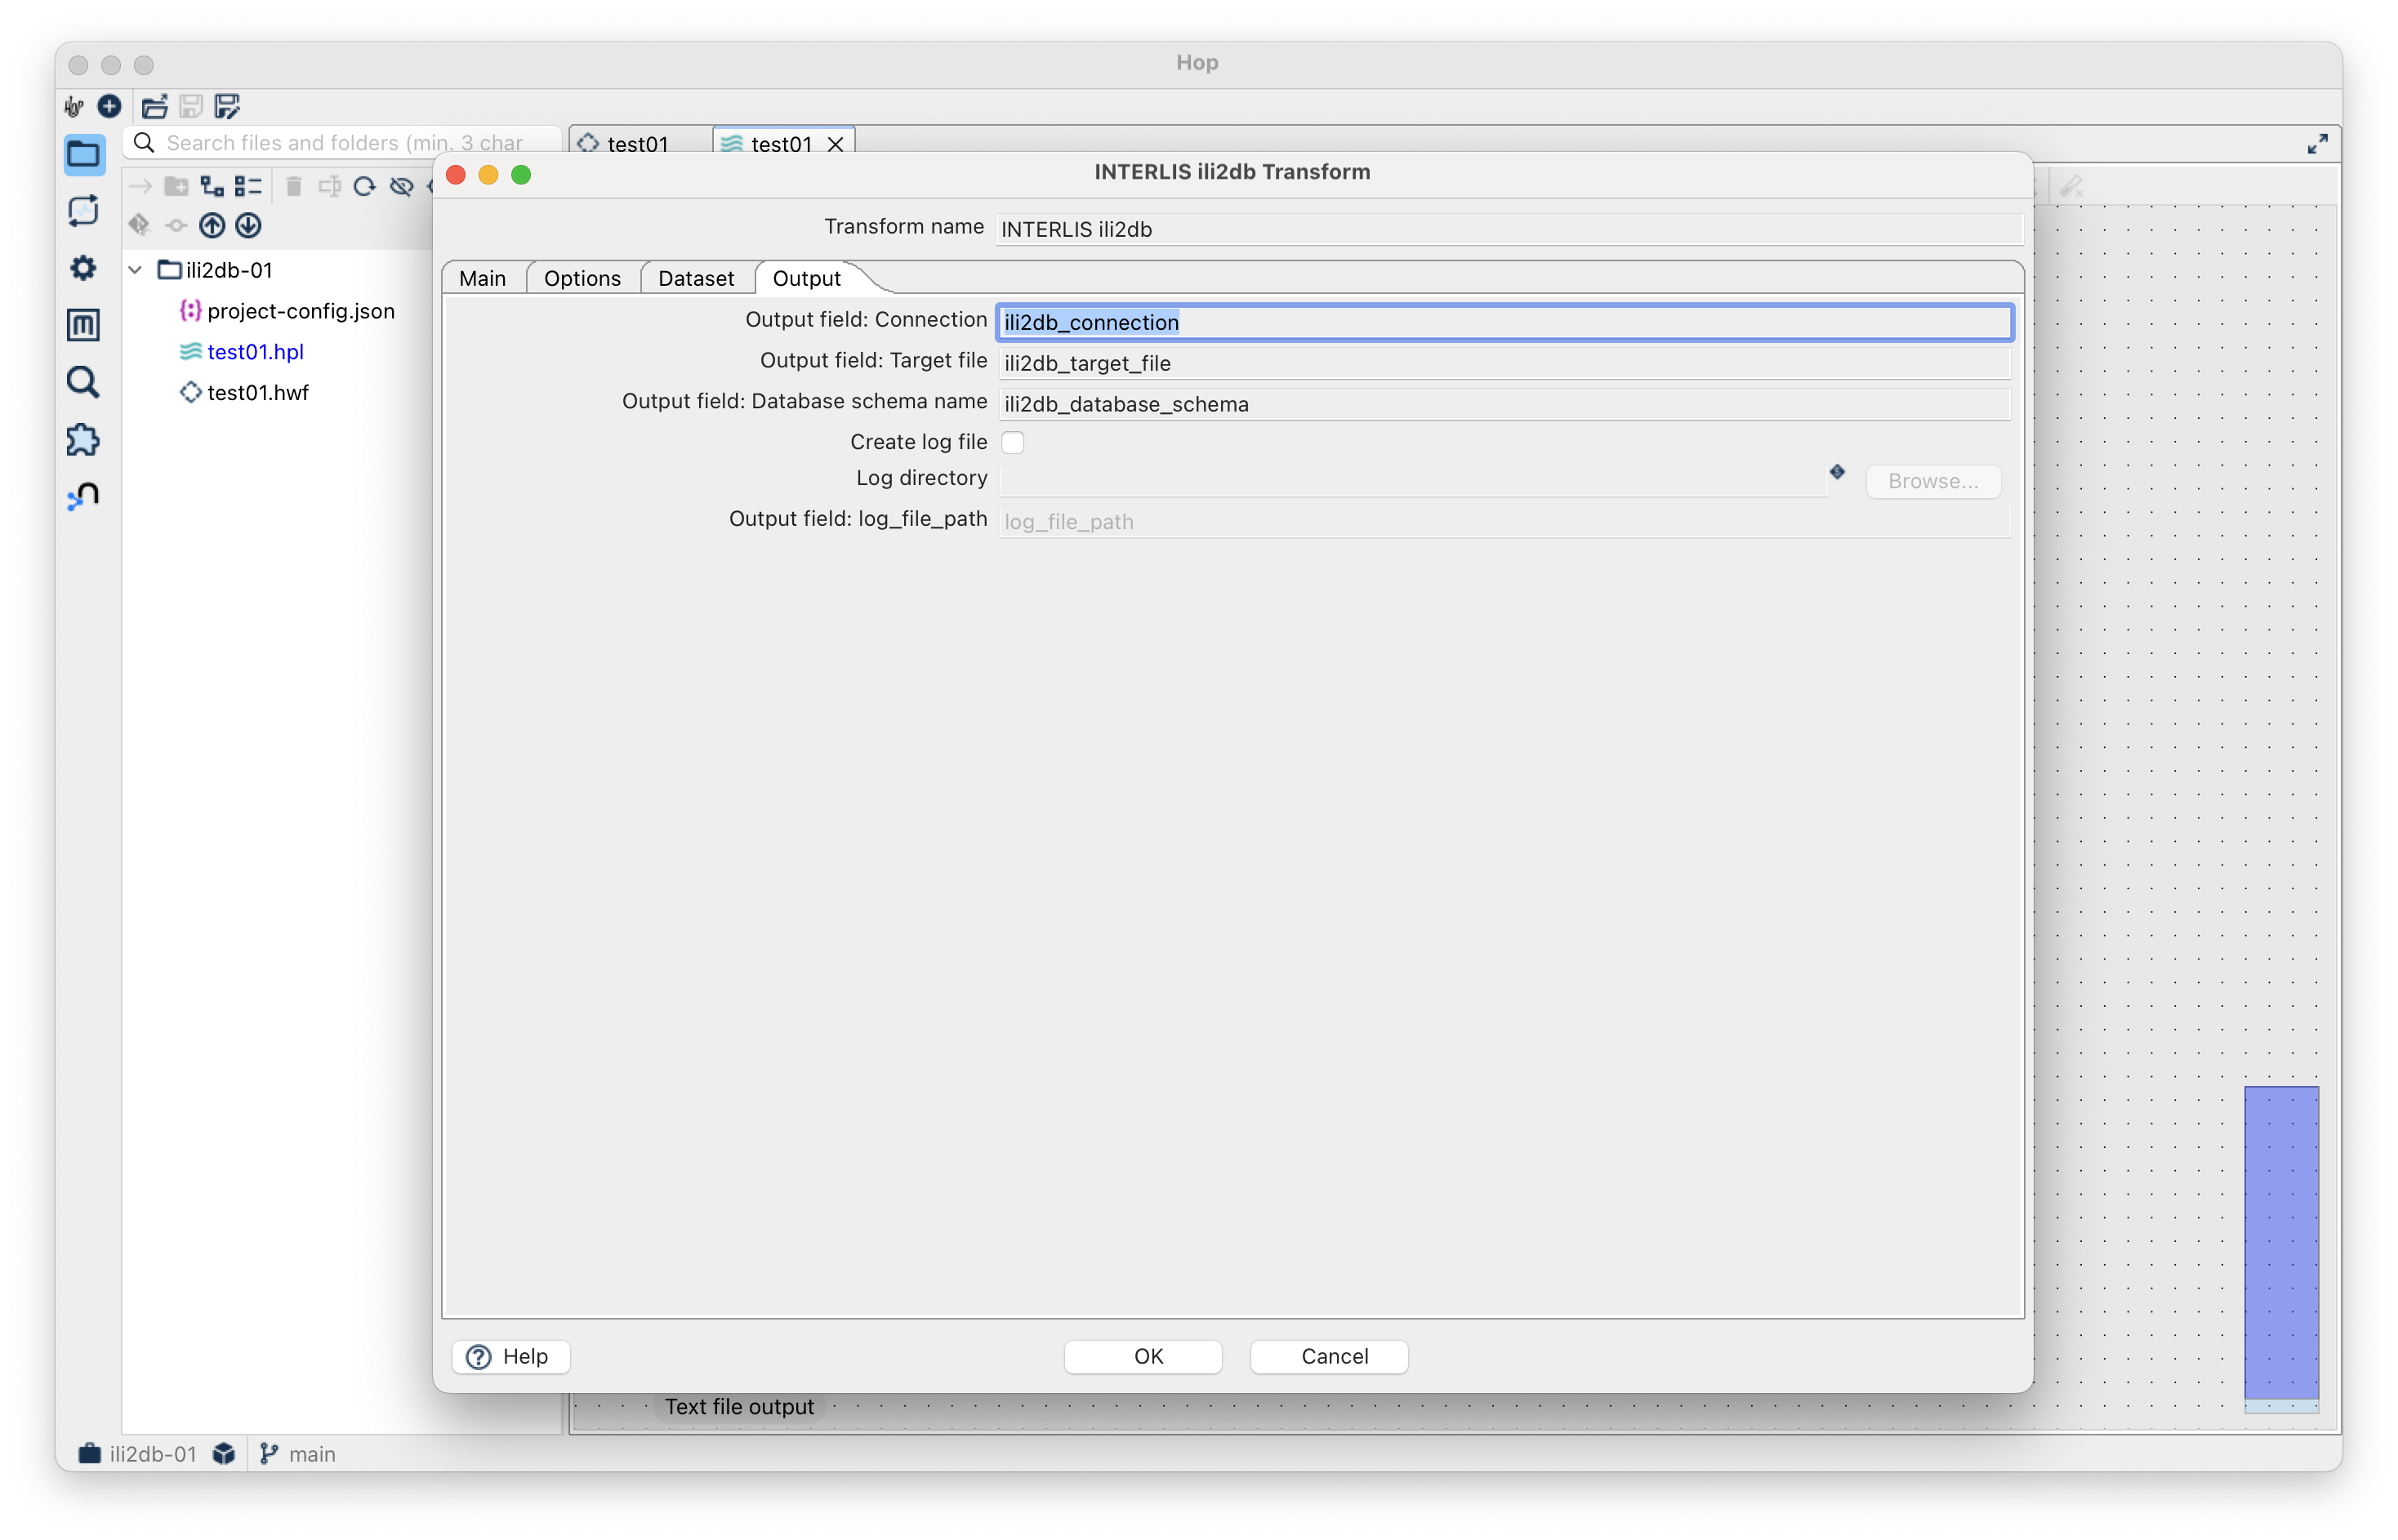
Task: Click the New (plus) toolbar icon
Action: pos(109,106)
